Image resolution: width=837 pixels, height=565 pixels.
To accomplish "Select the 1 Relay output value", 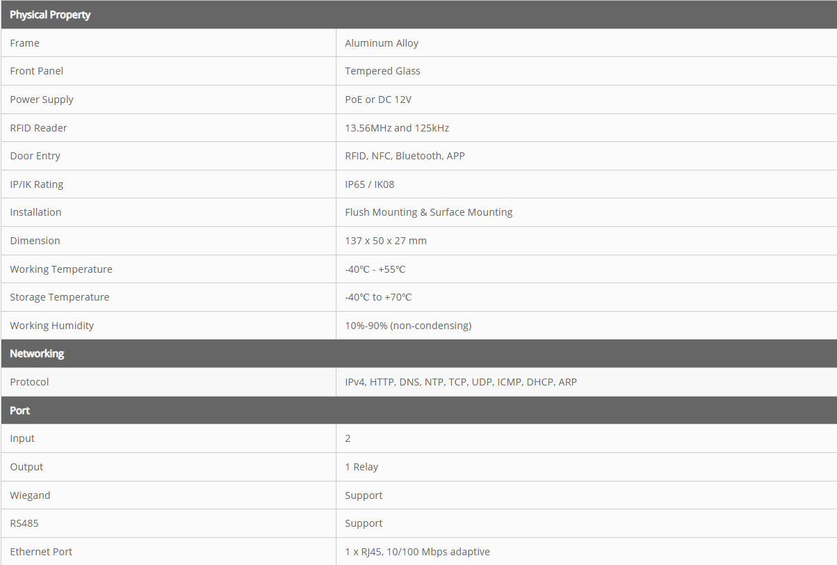I will 361,467.
